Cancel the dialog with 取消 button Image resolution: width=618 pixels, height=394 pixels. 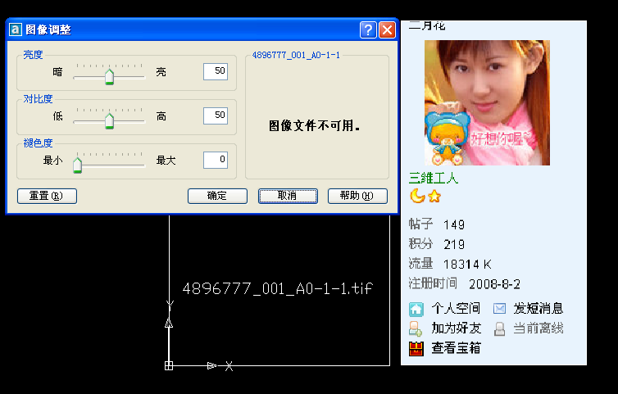288,196
